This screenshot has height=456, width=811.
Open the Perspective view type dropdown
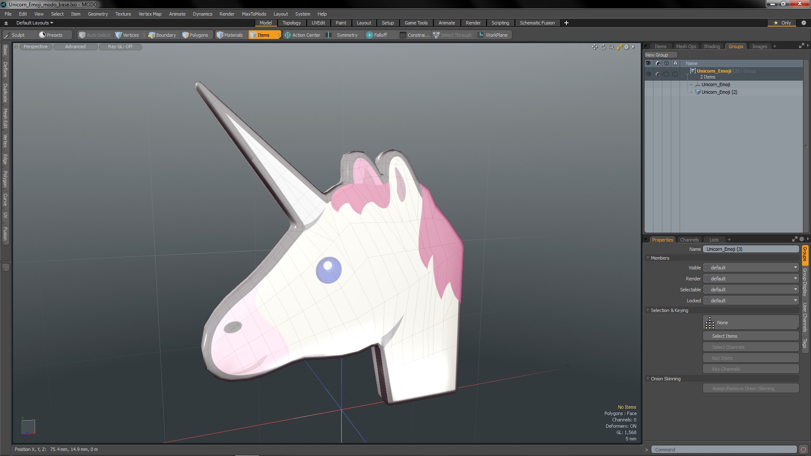coord(35,47)
